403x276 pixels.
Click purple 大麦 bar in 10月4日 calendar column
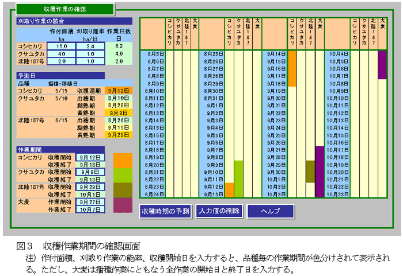coord(382,65)
